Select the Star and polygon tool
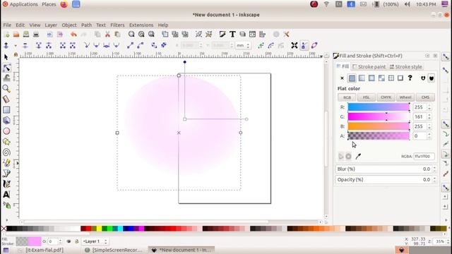Viewport: 452px width, 254px height. [6, 141]
